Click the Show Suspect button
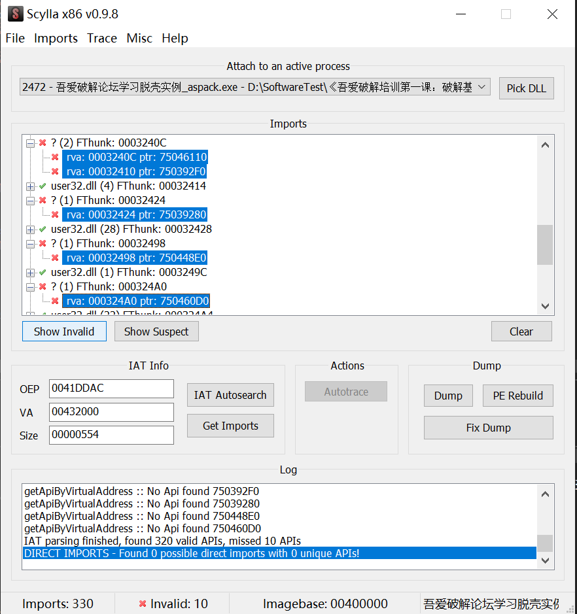Viewport: 577px width, 614px height. [x=156, y=332]
